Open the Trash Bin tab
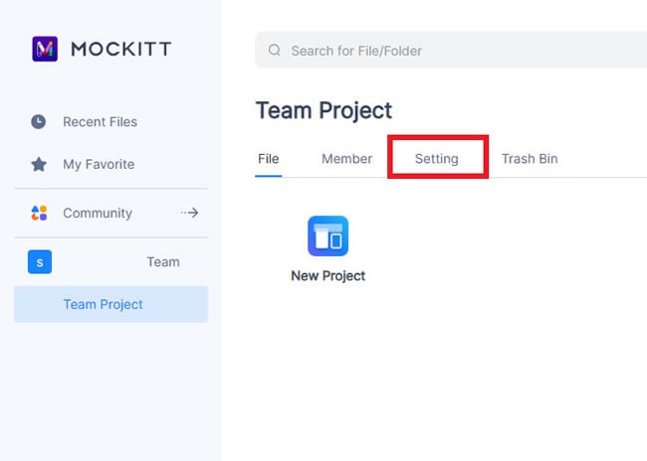 click(x=530, y=159)
